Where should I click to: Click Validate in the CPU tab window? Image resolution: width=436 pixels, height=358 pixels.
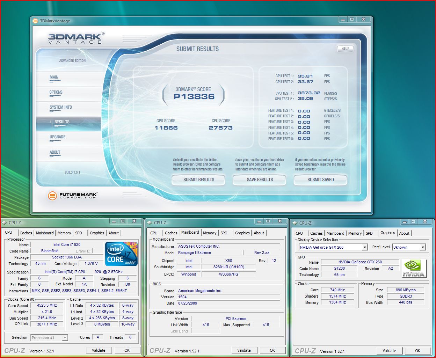click(99, 350)
